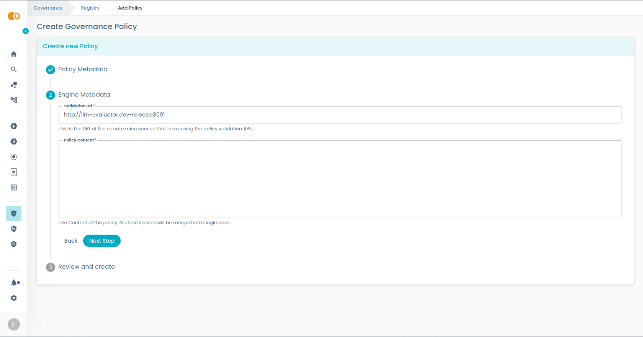Focus the Validation Url input field
643x337 pixels.
coord(340,115)
